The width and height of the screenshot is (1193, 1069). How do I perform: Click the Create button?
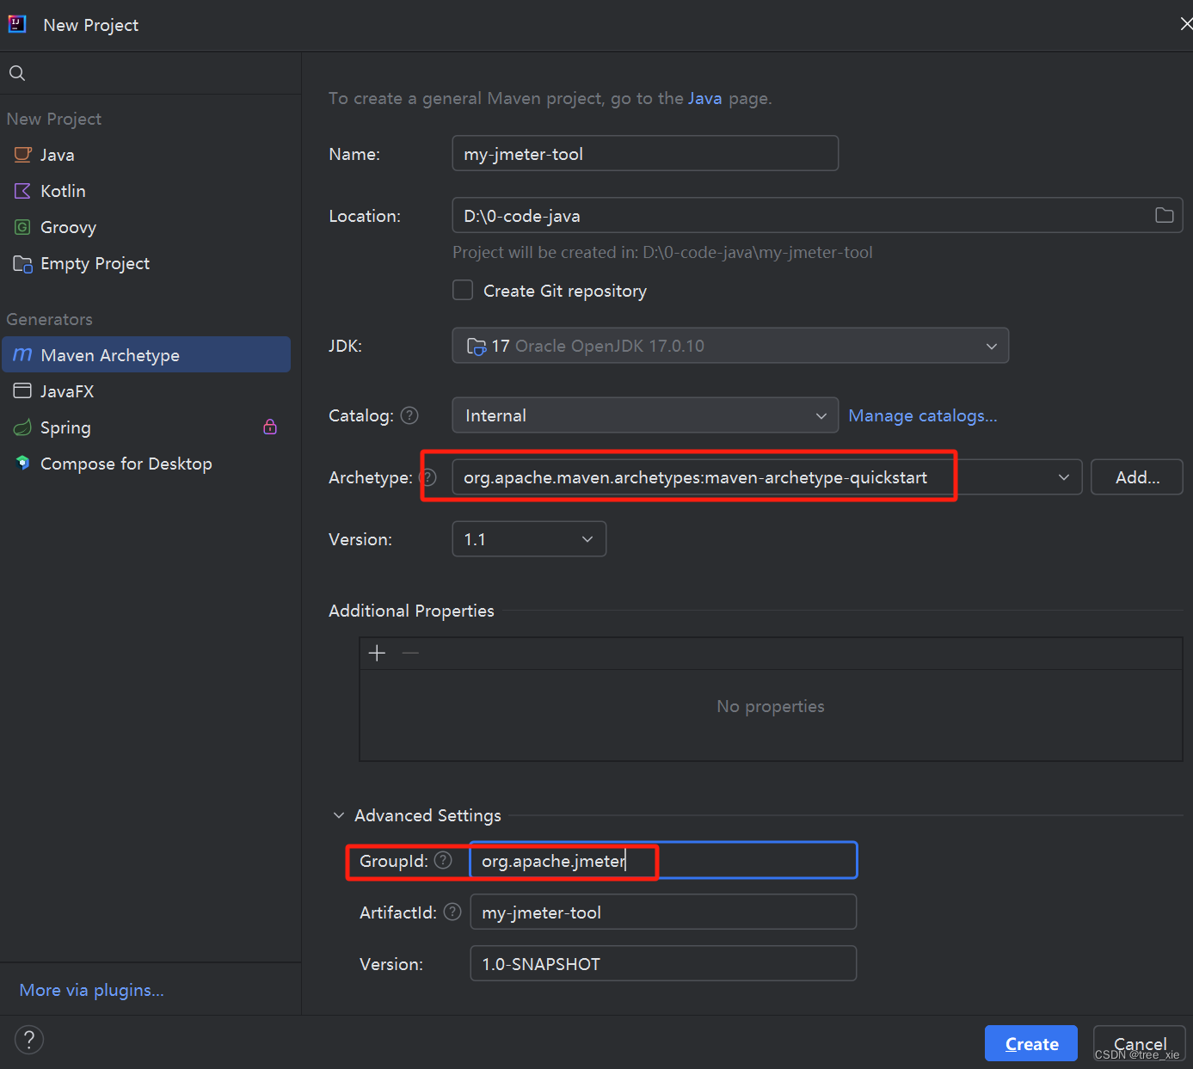point(1031,1043)
